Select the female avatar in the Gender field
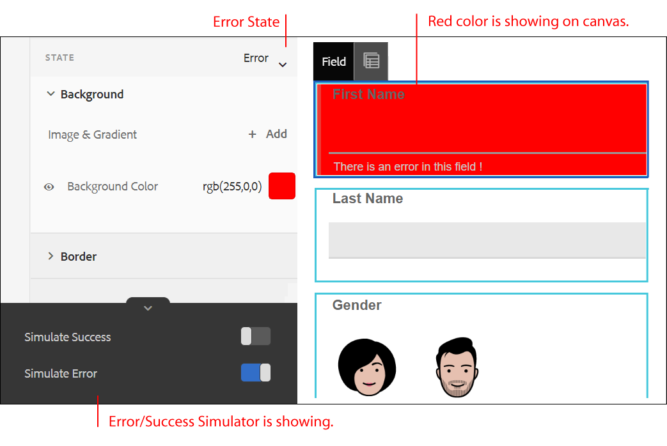Image resolution: width=667 pixels, height=446 pixels. click(367, 366)
